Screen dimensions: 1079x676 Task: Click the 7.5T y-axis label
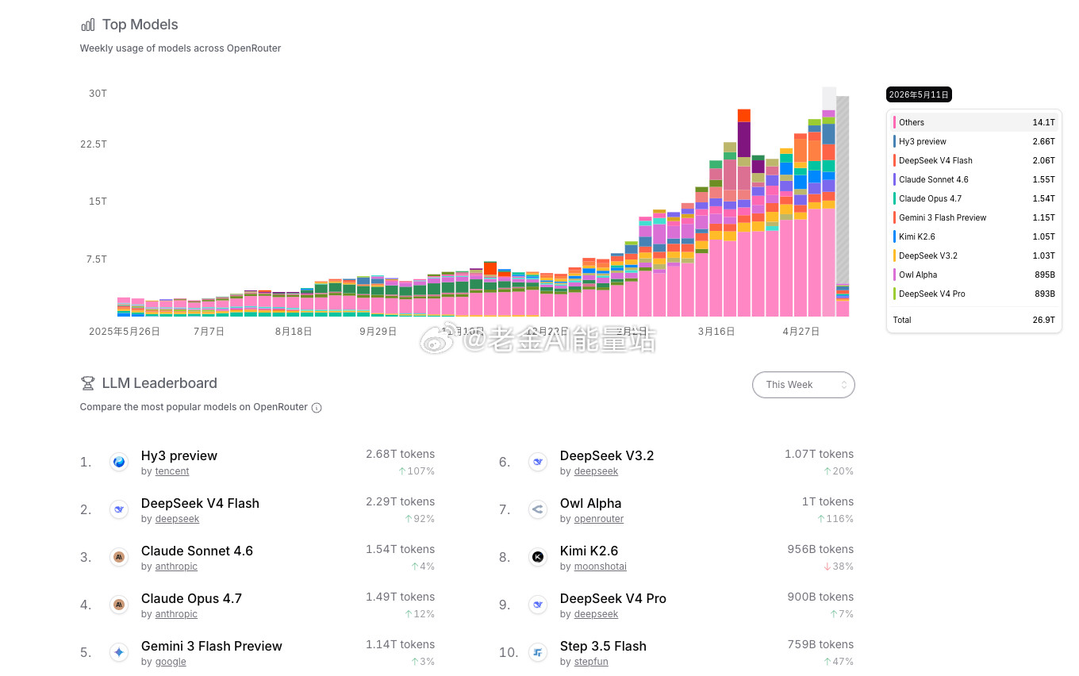click(x=94, y=259)
